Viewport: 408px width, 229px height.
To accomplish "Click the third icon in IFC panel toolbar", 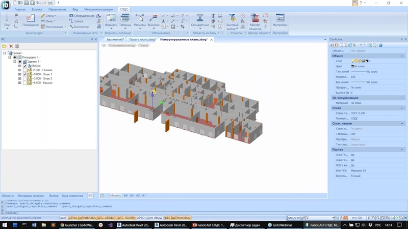I will coord(17,46).
